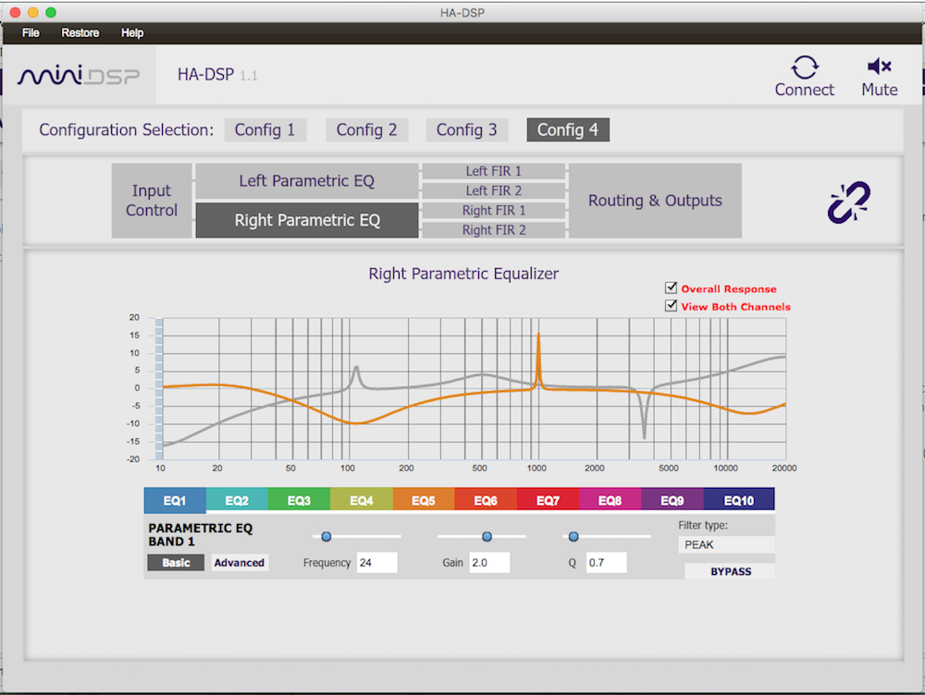Open Left FIR 2
This screenshot has height=695, width=925.
(x=494, y=191)
